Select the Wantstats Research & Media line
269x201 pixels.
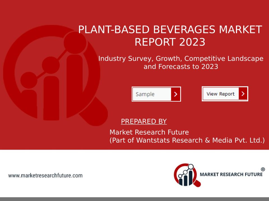coord(187,140)
